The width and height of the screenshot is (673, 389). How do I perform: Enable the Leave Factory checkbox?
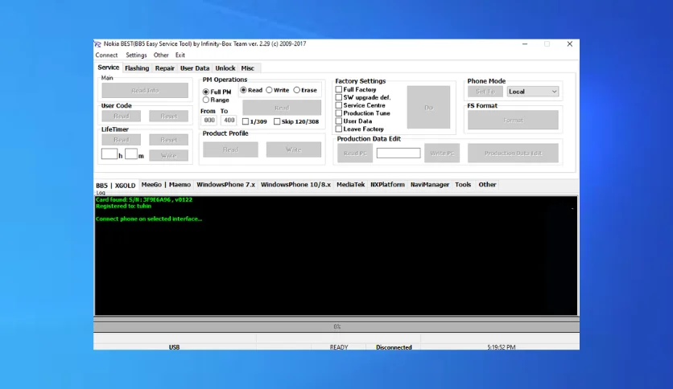(x=339, y=129)
